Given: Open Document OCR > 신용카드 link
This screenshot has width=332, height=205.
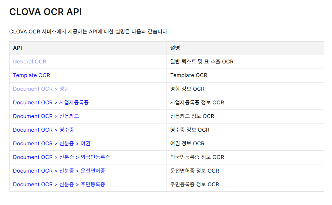Looking at the screenshot, I should tap(46, 116).
